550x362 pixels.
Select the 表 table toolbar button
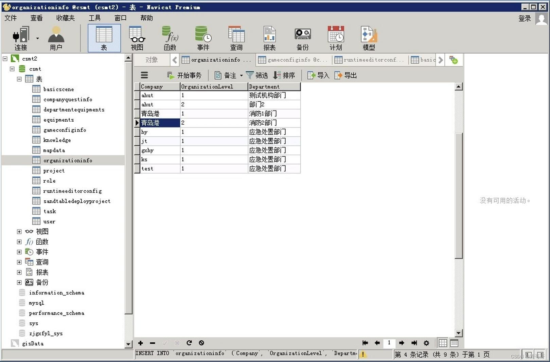pos(104,38)
